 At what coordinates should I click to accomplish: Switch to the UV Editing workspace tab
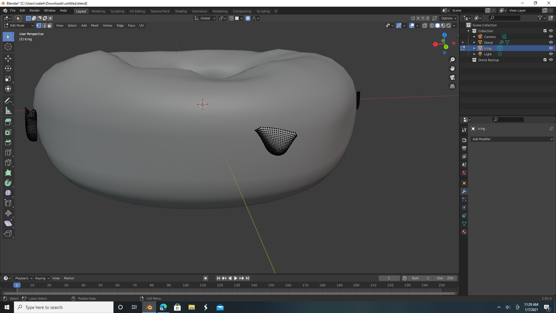[x=137, y=11]
